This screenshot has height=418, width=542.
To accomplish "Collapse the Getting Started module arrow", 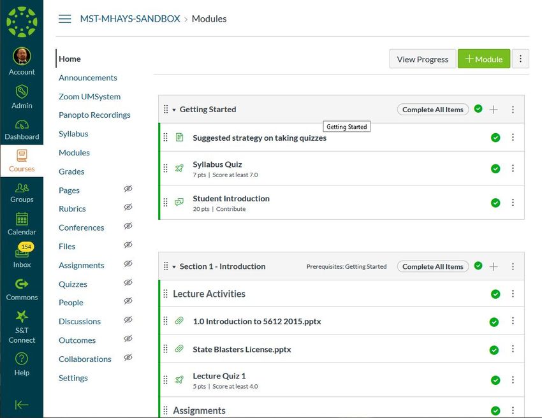I will point(174,110).
